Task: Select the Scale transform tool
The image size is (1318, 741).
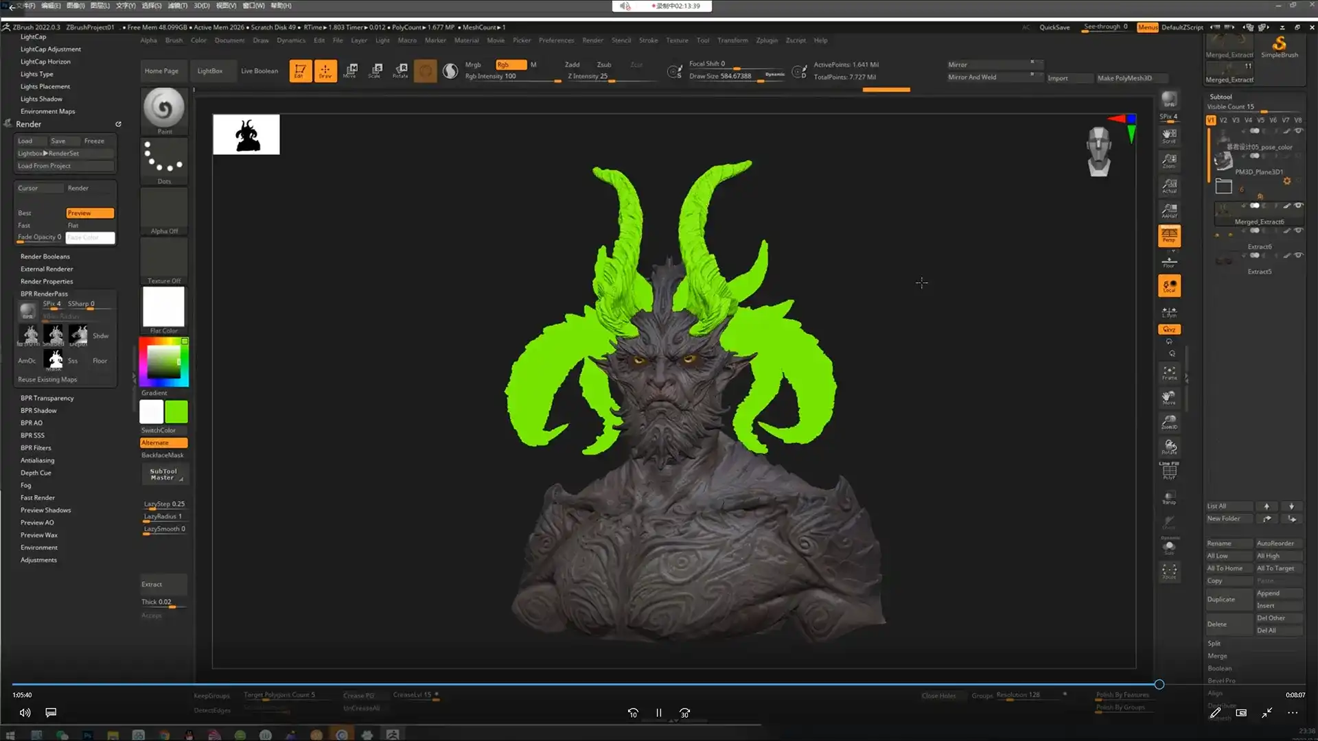Action: click(375, 71)
